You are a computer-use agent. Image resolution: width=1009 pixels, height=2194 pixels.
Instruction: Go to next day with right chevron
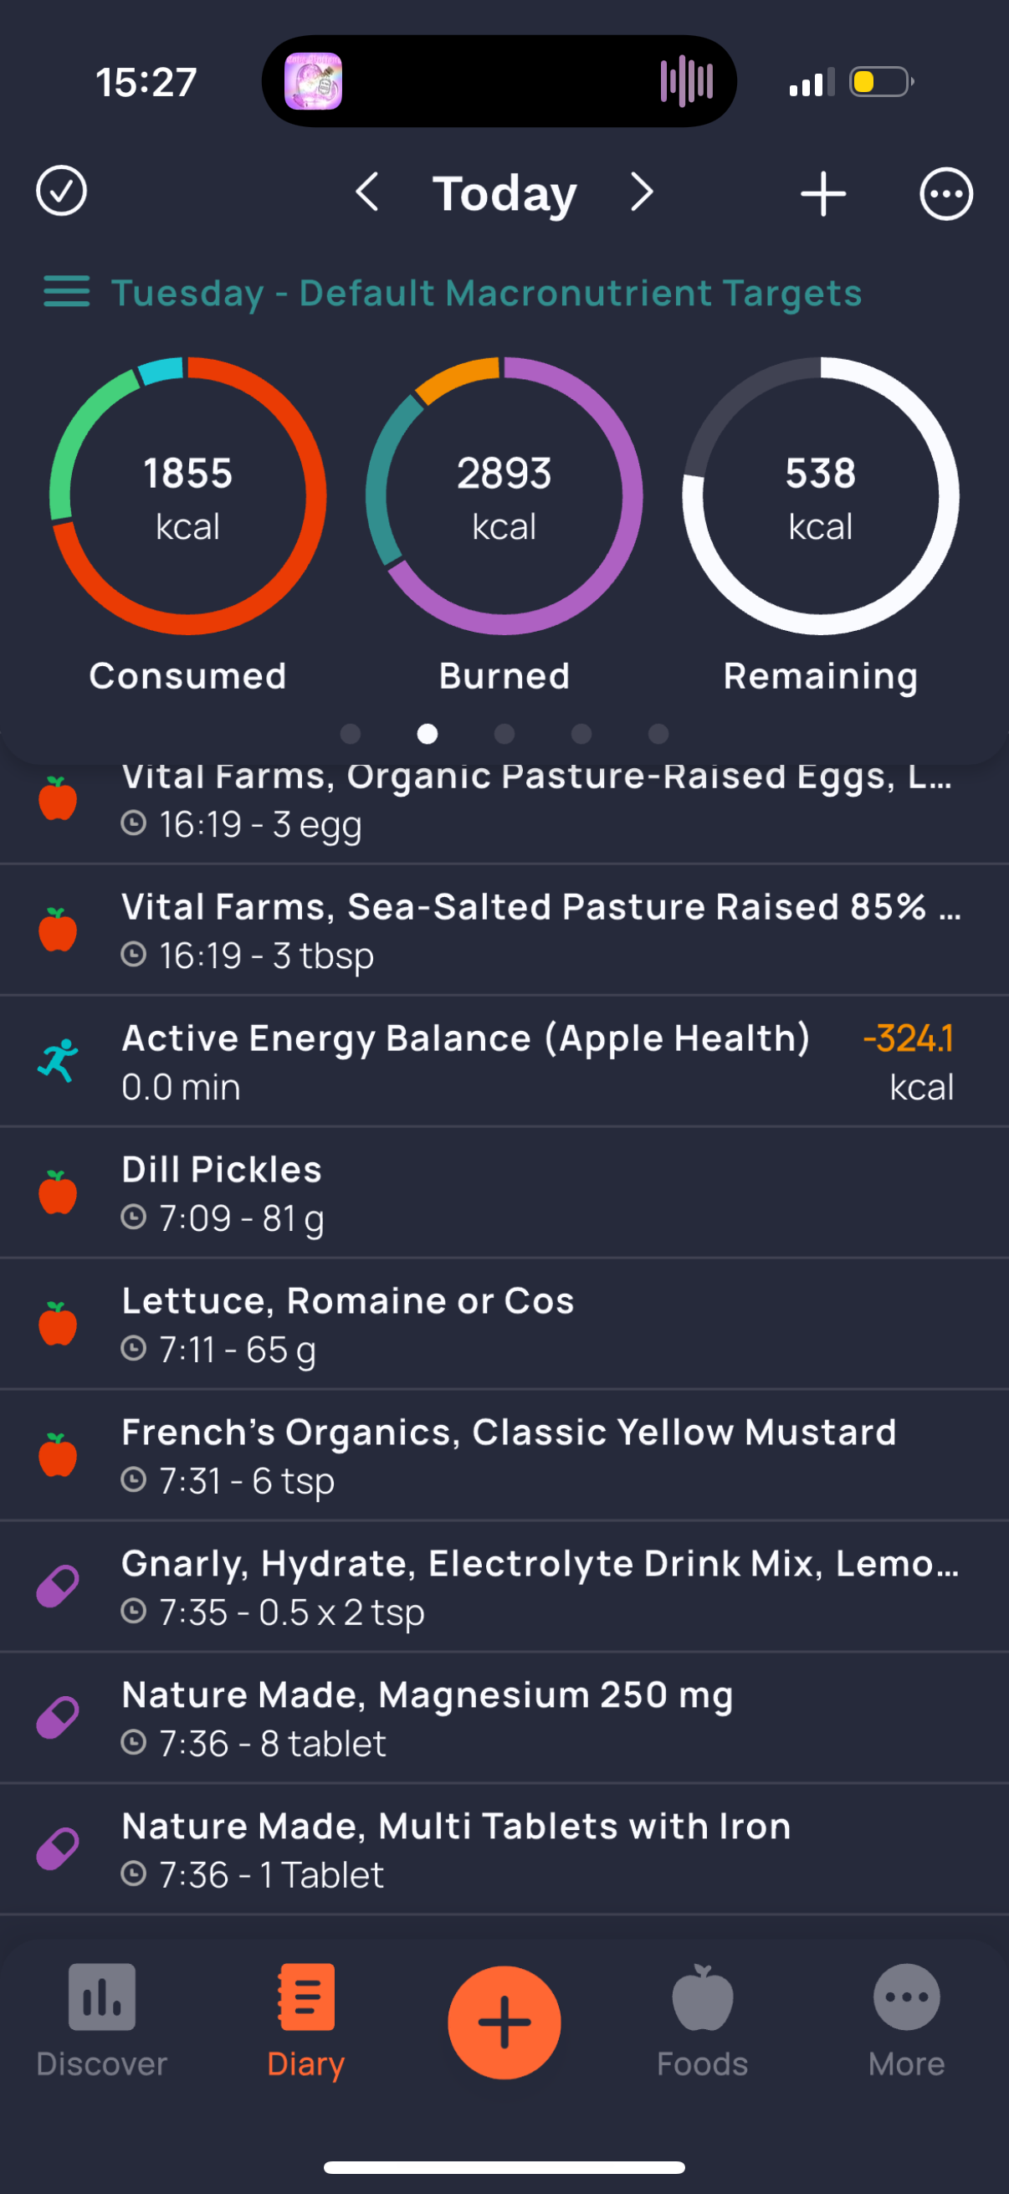click(x=642, y=192)
